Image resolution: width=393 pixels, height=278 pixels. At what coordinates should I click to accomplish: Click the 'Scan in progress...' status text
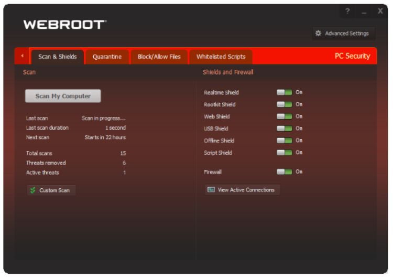point(104,119)
